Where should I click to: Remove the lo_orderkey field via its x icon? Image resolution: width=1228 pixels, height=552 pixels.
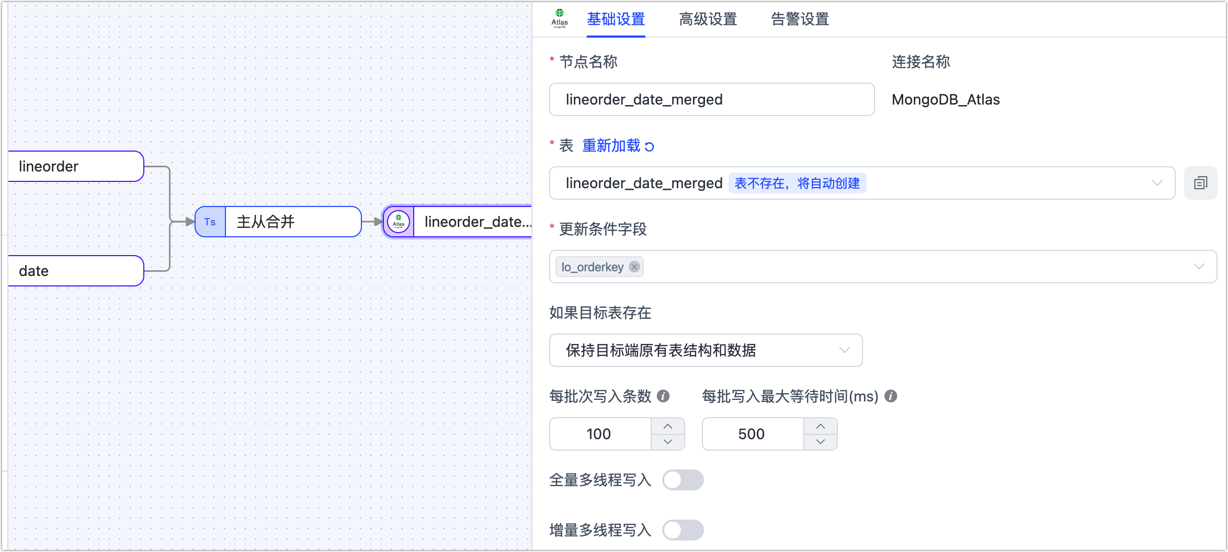[634, 267]
